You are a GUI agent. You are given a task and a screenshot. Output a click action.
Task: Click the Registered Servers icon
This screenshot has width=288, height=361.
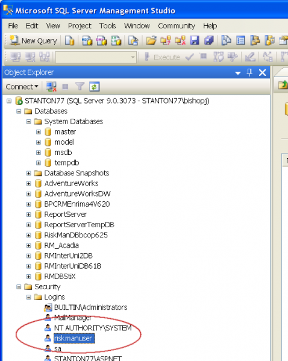pos(226,41)
